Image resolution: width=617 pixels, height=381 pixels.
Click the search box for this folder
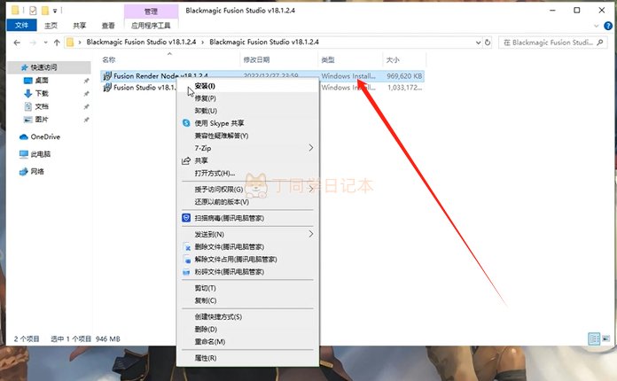[x=552, y=42]
